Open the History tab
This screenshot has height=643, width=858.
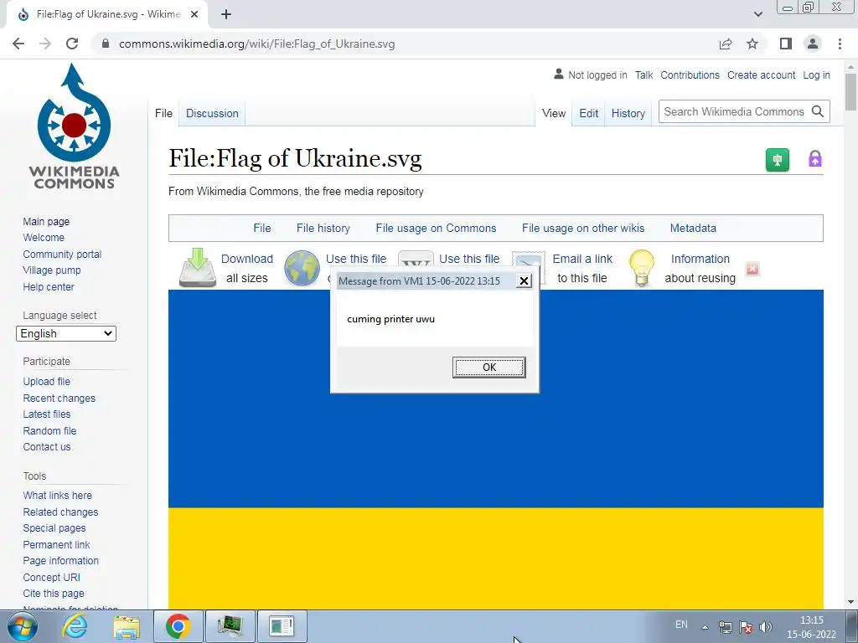(x=628, y=113)
